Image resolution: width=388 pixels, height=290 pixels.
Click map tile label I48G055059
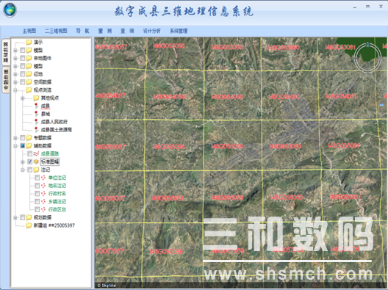click(x=227, y=146)
